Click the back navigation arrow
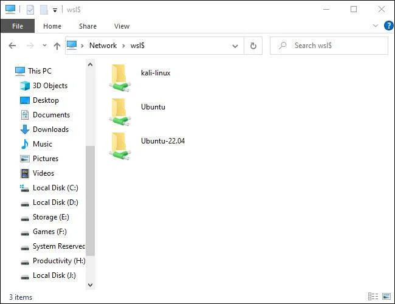 (x=12, y=46)
